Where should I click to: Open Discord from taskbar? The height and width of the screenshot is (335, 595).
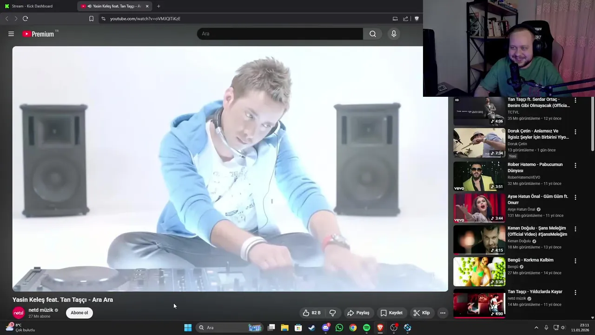tap(325, 328)
